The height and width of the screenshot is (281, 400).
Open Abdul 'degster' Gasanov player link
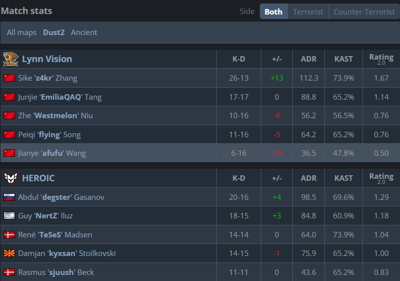click(x=61, y=197)
